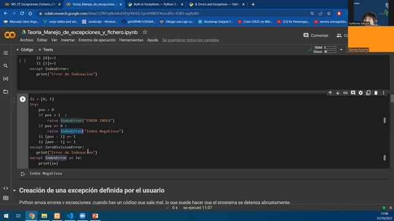This screenshot has height=221, width=394.
Task: Collapse Creación de una excepción section
Action: (x=14, y=191)
